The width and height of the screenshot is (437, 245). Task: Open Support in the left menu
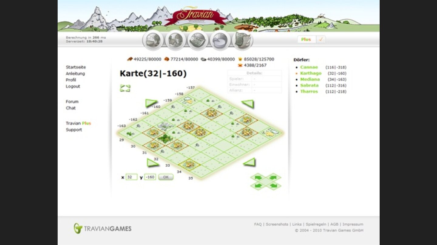point(74,130)
